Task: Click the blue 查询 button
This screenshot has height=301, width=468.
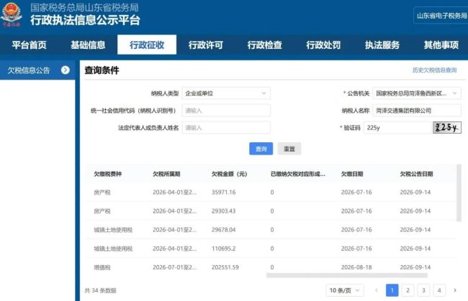Action: 261,149
